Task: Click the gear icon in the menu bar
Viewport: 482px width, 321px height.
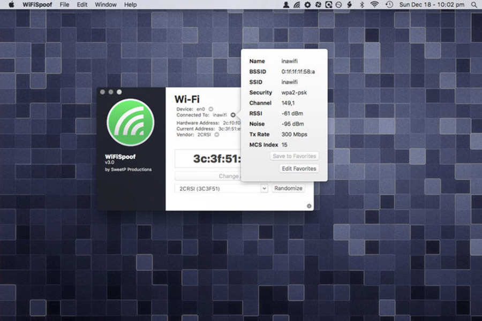Action: (307, 5)
